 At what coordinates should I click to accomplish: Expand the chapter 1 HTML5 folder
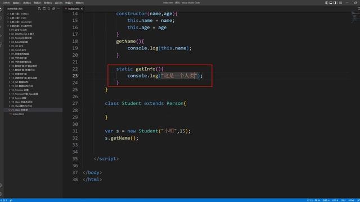(33, 13)
